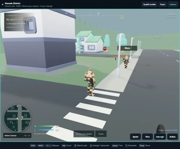Viewport: 180px width, 149px height.
Task: Click the Maya name tag
Action: (x=127, y=48)
